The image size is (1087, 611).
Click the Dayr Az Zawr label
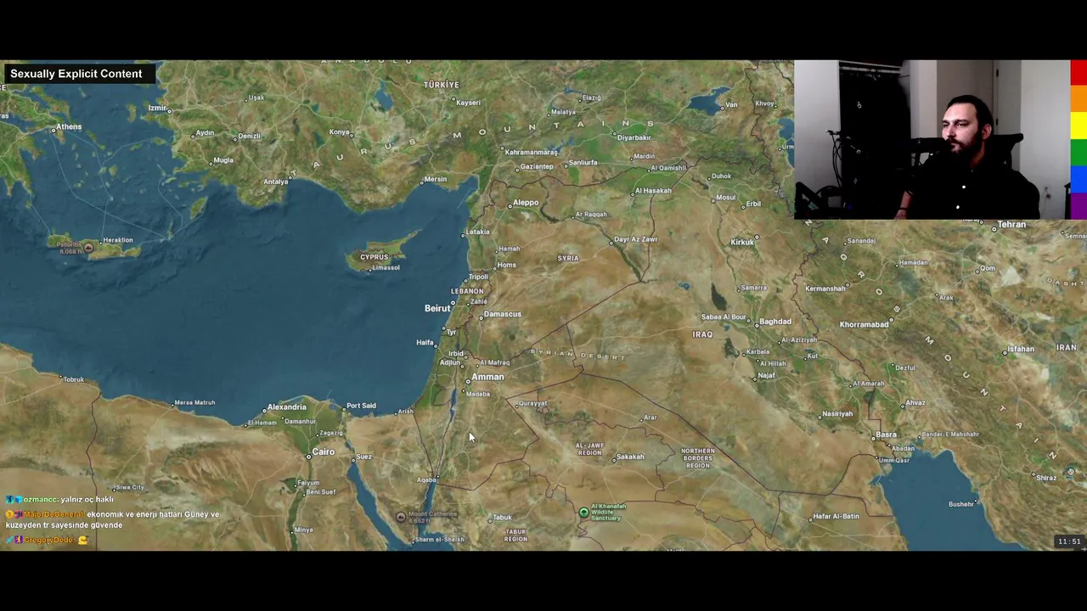click(636, 240)
